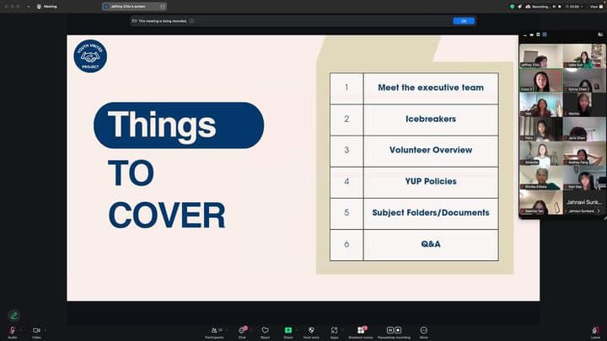The width and height of the screenshot is (607, 341).
Task: Click the React icon
Action: (x=265, y=330)
